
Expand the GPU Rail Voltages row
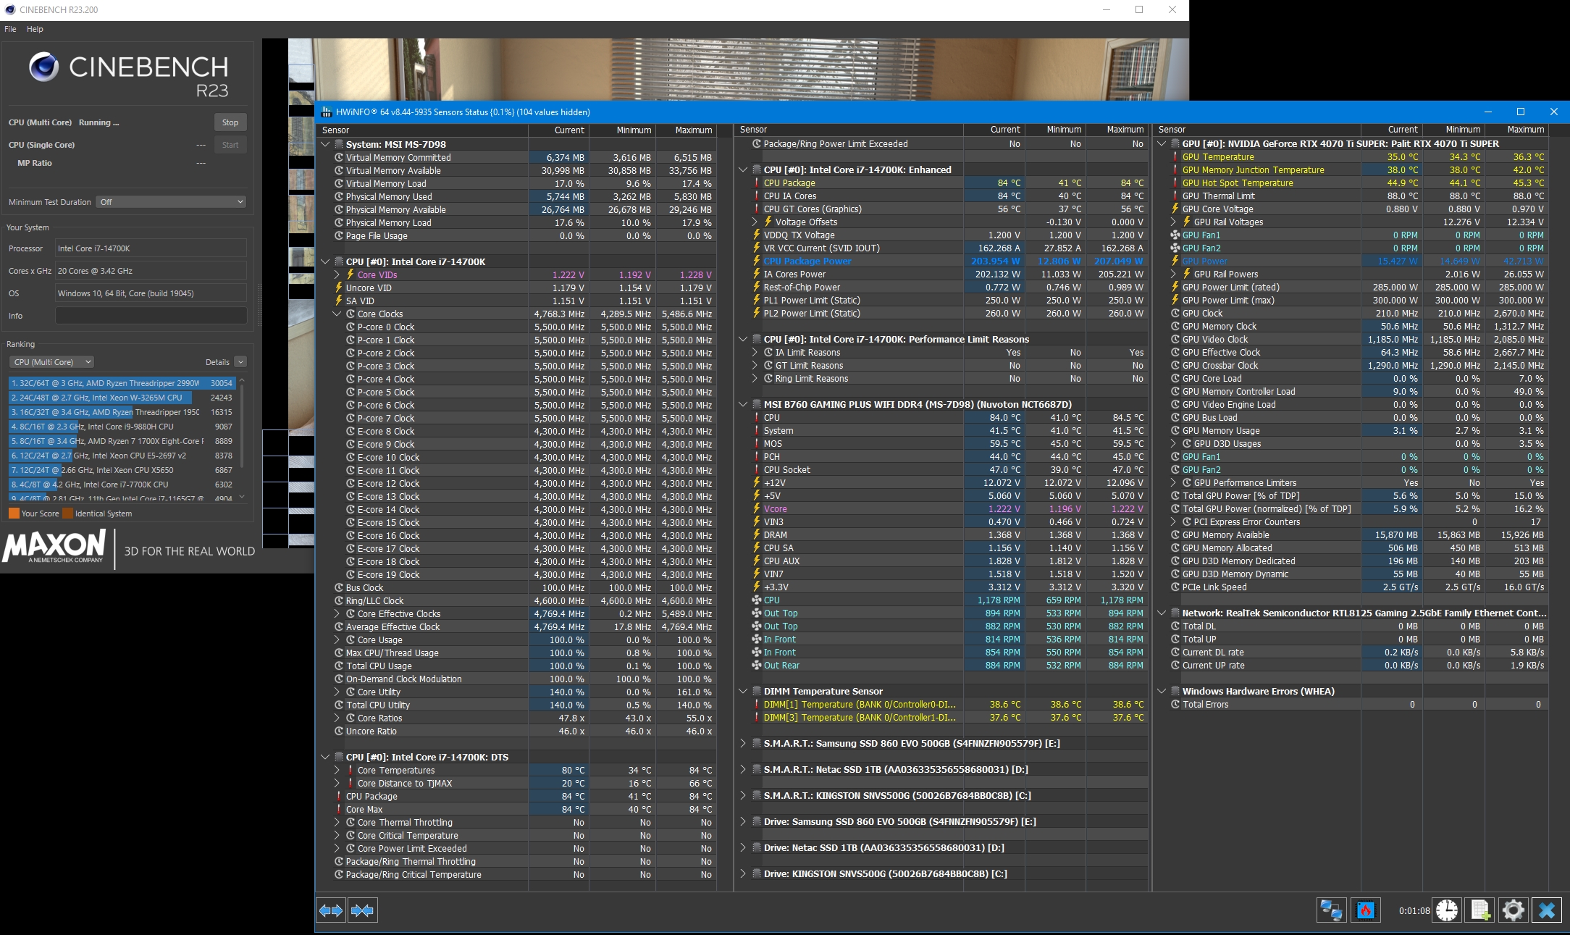pos(1173,222)
